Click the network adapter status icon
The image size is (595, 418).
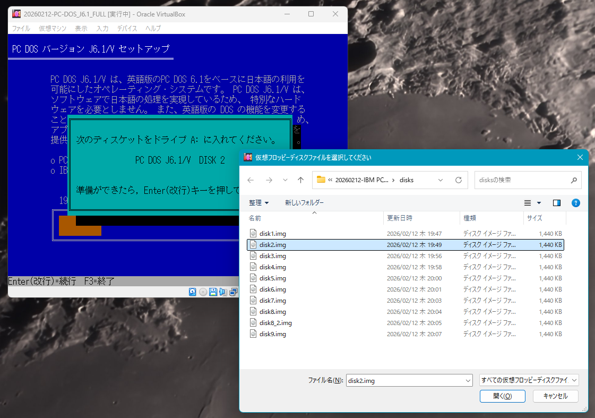click(232, 292)
